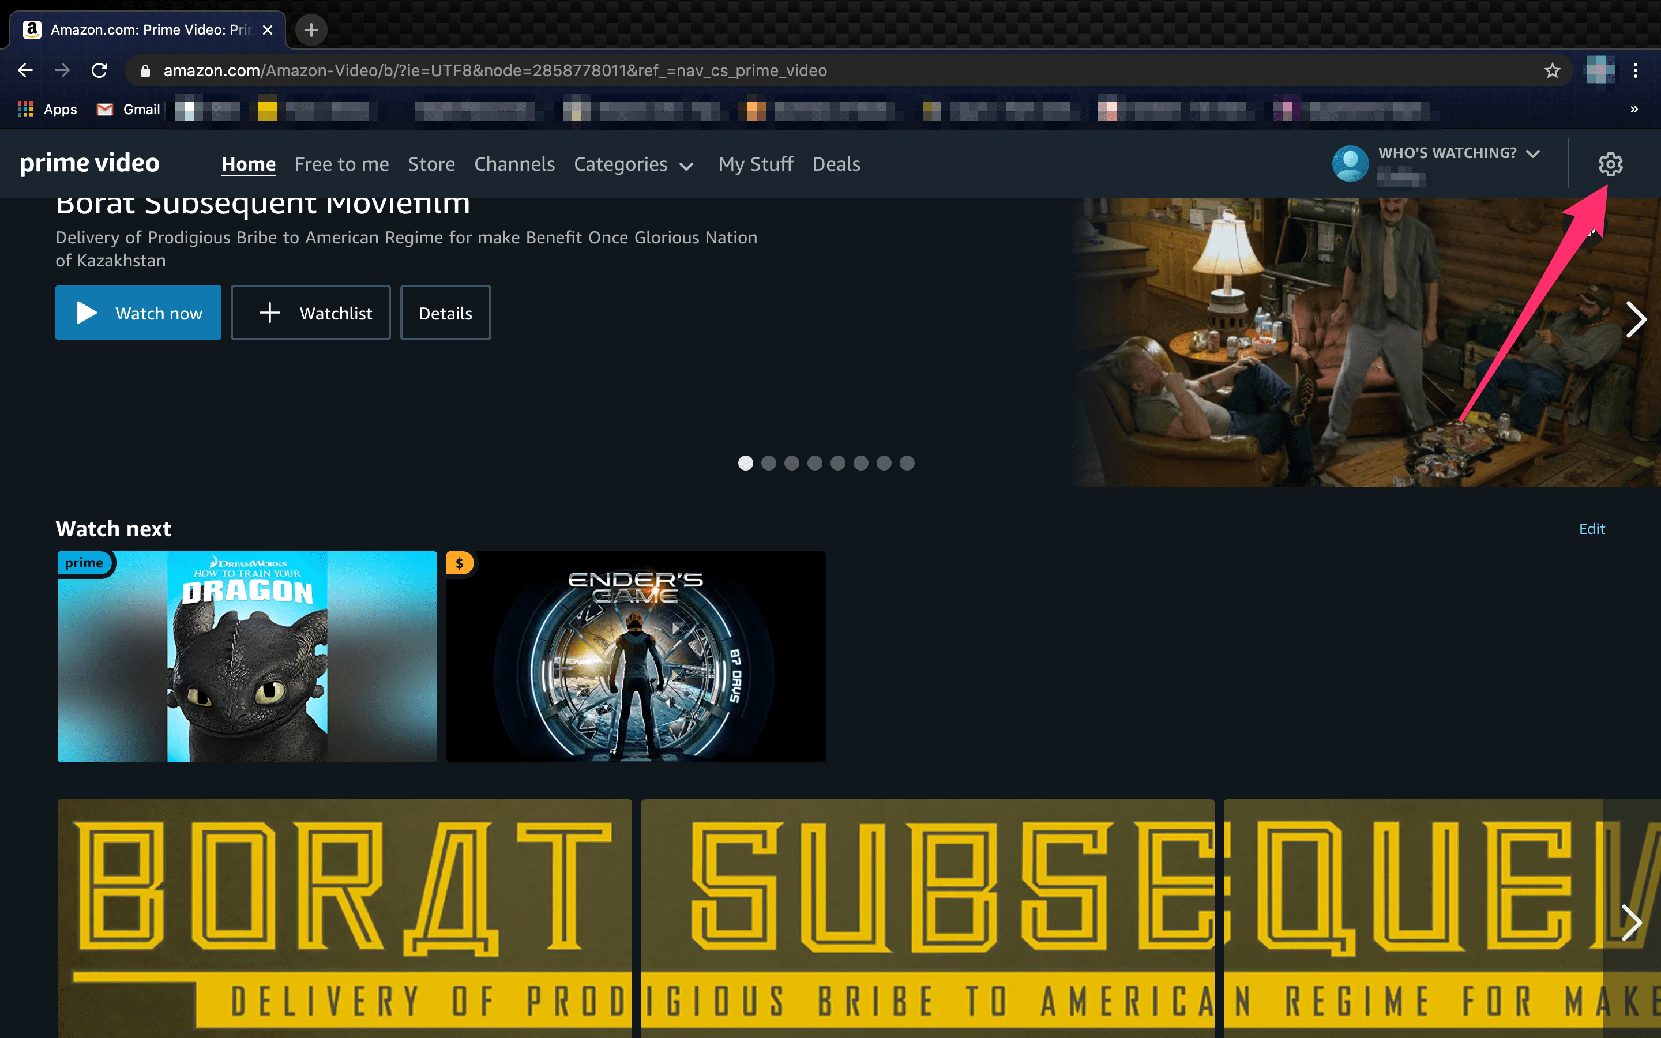Open Chrome three-dot menu
The image size is (1661, 1038).
click(1636, 71)
